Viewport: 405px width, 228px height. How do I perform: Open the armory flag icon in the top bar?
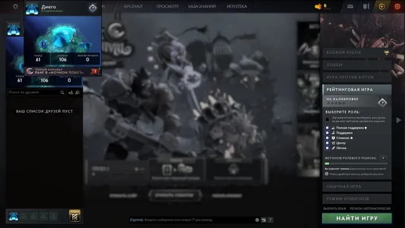click(x=366, y=6)
